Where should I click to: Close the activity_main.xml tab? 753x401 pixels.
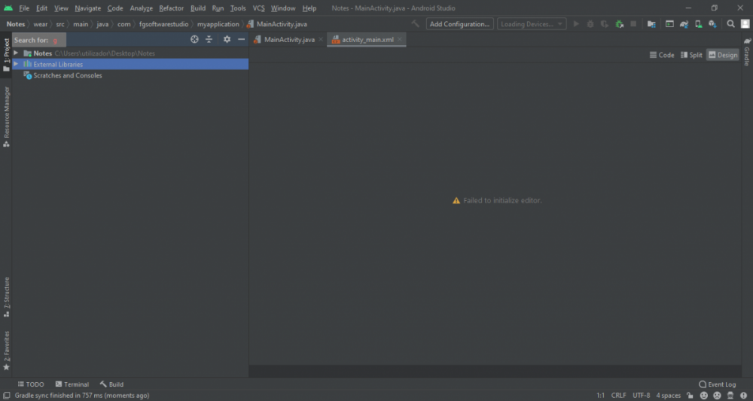(399, 39)
